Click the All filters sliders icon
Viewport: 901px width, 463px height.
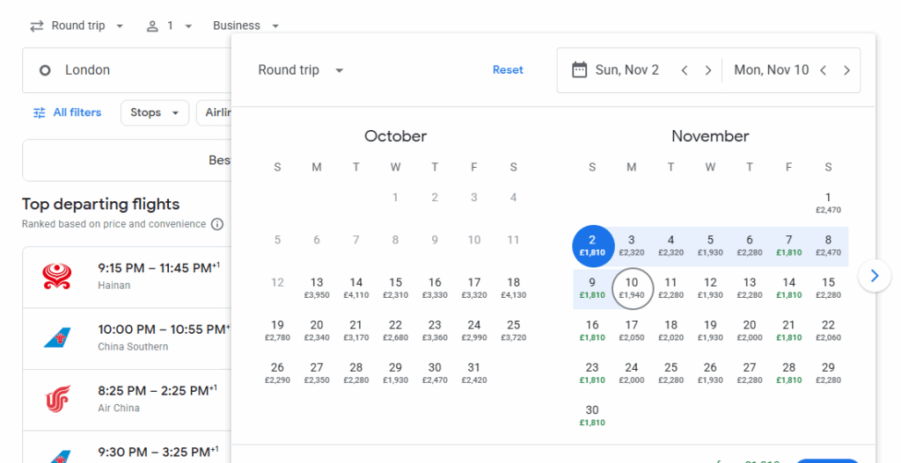pyautogui.click(x=40, y=113)
